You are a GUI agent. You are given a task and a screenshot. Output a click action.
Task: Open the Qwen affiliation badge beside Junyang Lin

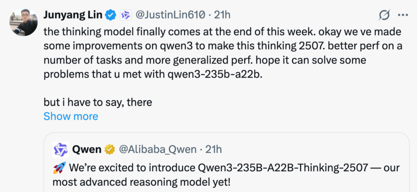point(126,15)
